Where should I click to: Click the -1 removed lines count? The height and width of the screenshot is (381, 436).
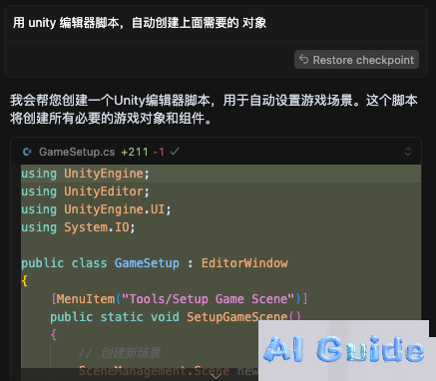click(159, 152)
